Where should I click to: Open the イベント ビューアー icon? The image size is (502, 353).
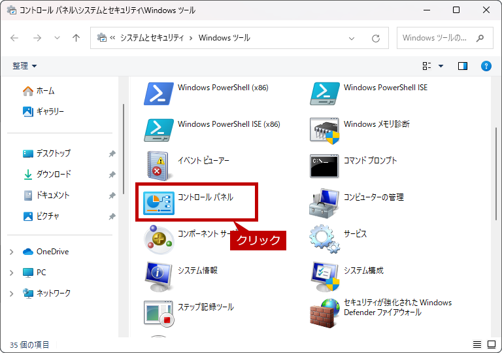pos(158,166)
